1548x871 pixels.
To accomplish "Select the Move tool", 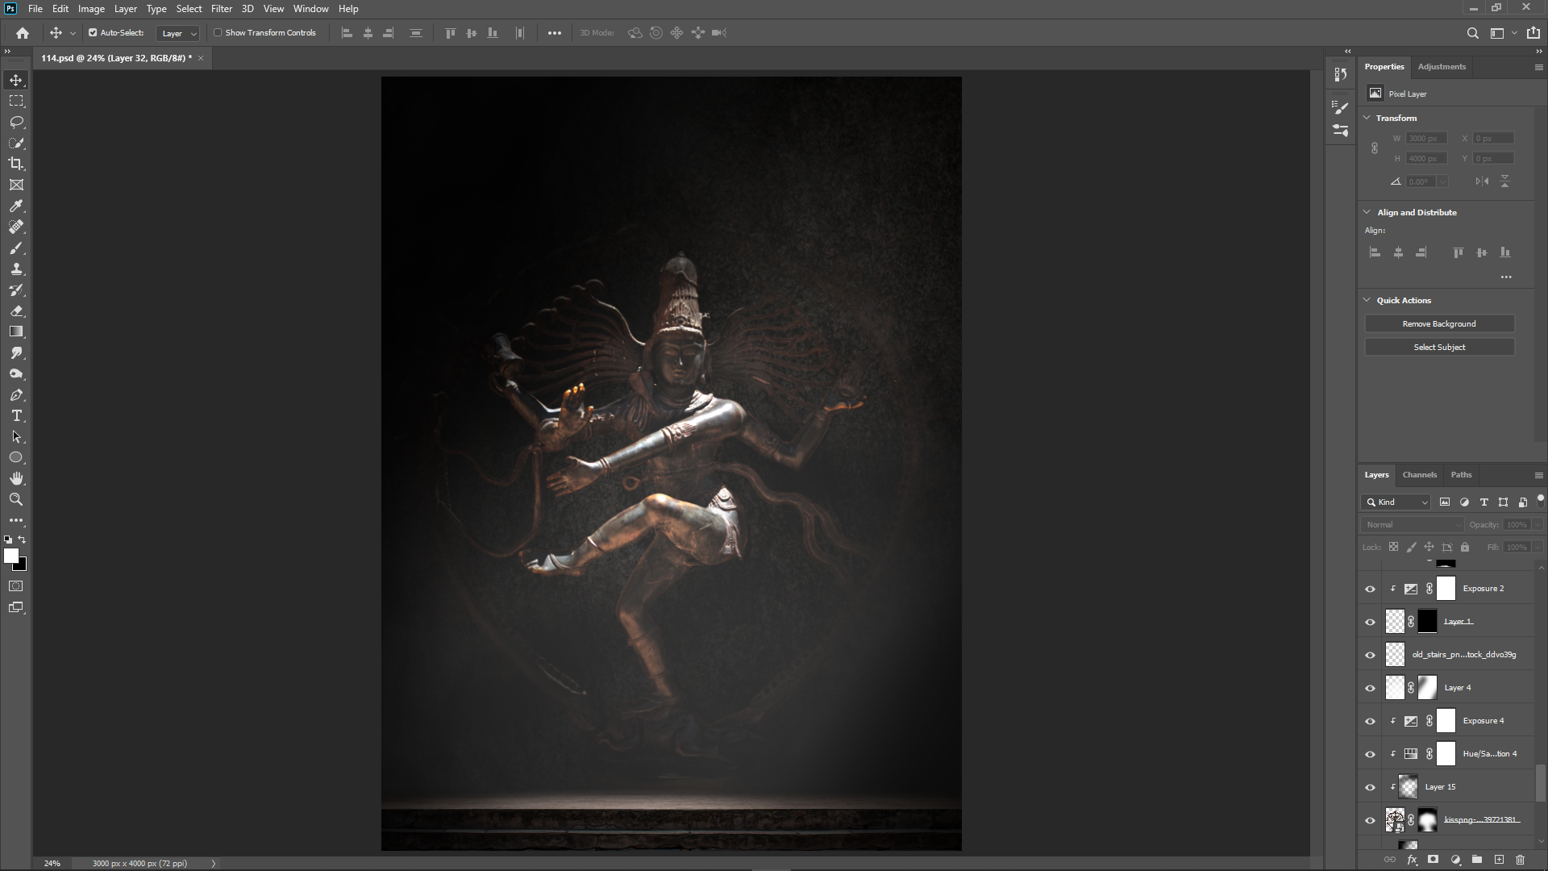I will click(x=16, y=80).
